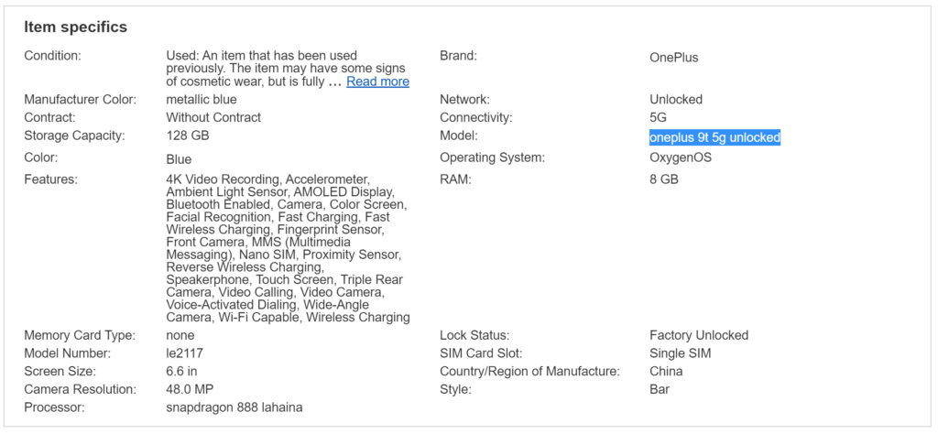
Task: Click the 128 GB storage capacity value
Action: pyautogui.click(x=187, y=136)
